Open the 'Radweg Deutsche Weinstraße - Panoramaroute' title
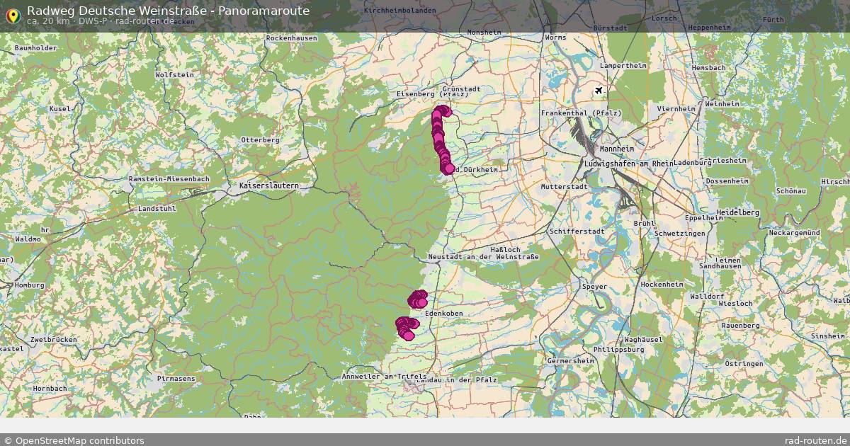Screen dimensions: 850x446 [x=168, y=11]
